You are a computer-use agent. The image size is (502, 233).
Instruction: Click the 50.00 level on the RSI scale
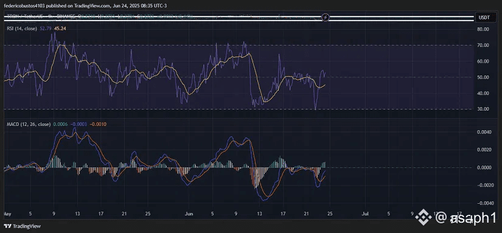coord(483,77)
